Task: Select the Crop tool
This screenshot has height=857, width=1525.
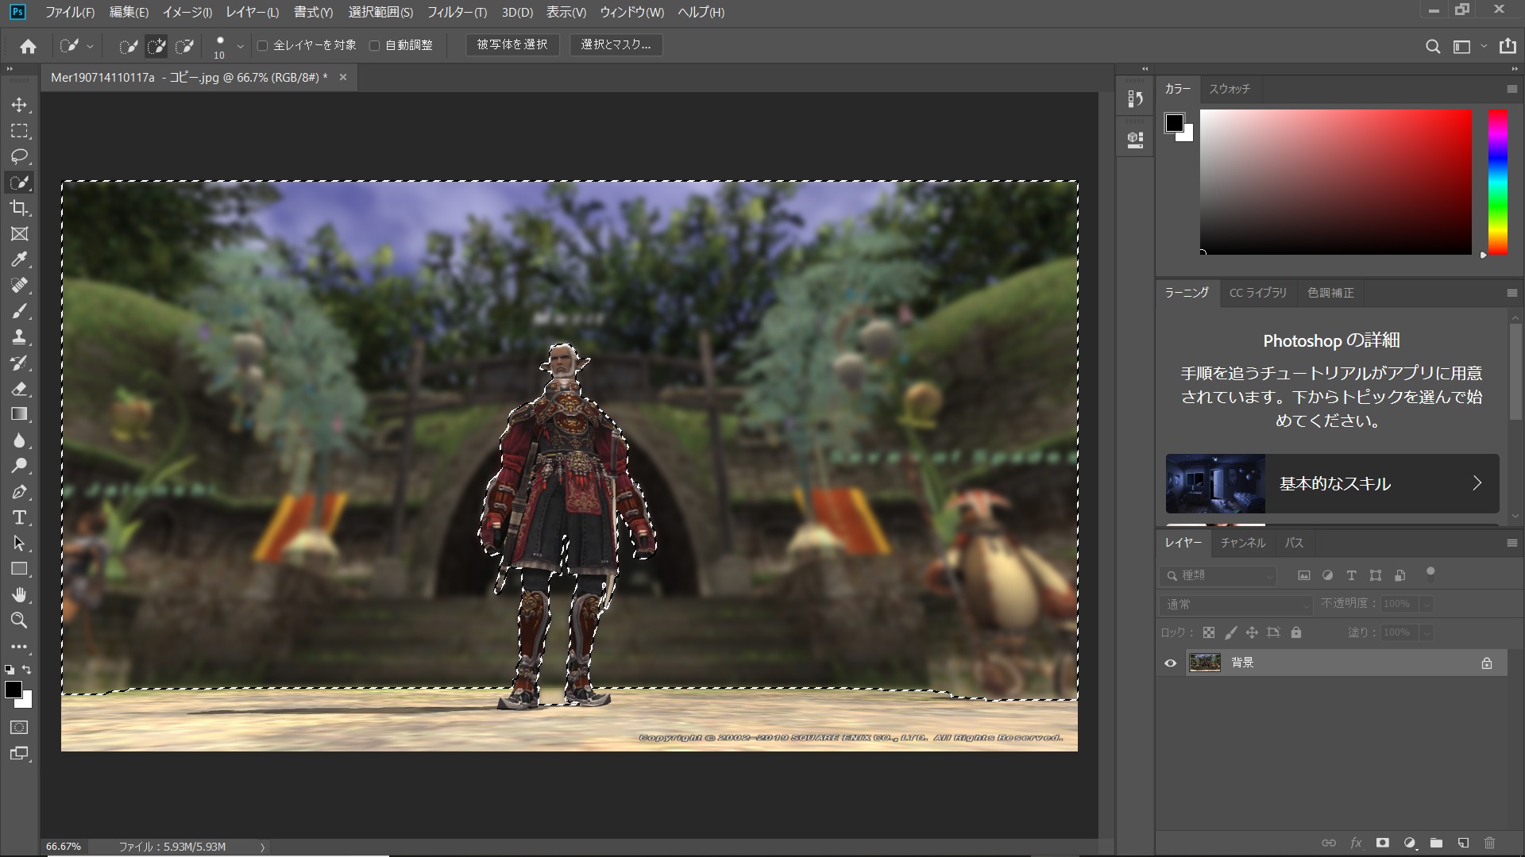Action: 19,208
